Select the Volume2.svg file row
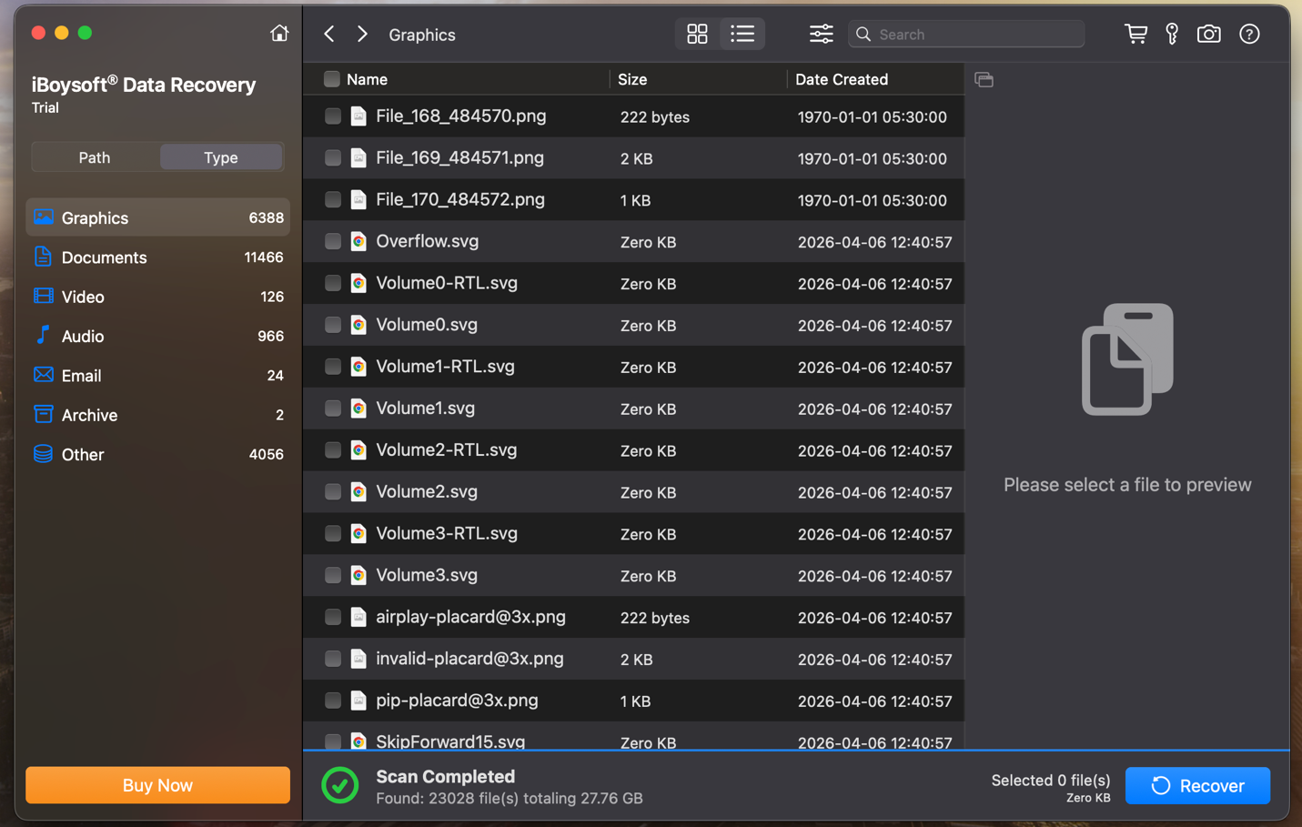1302x827 pixels. coord(634,492)
